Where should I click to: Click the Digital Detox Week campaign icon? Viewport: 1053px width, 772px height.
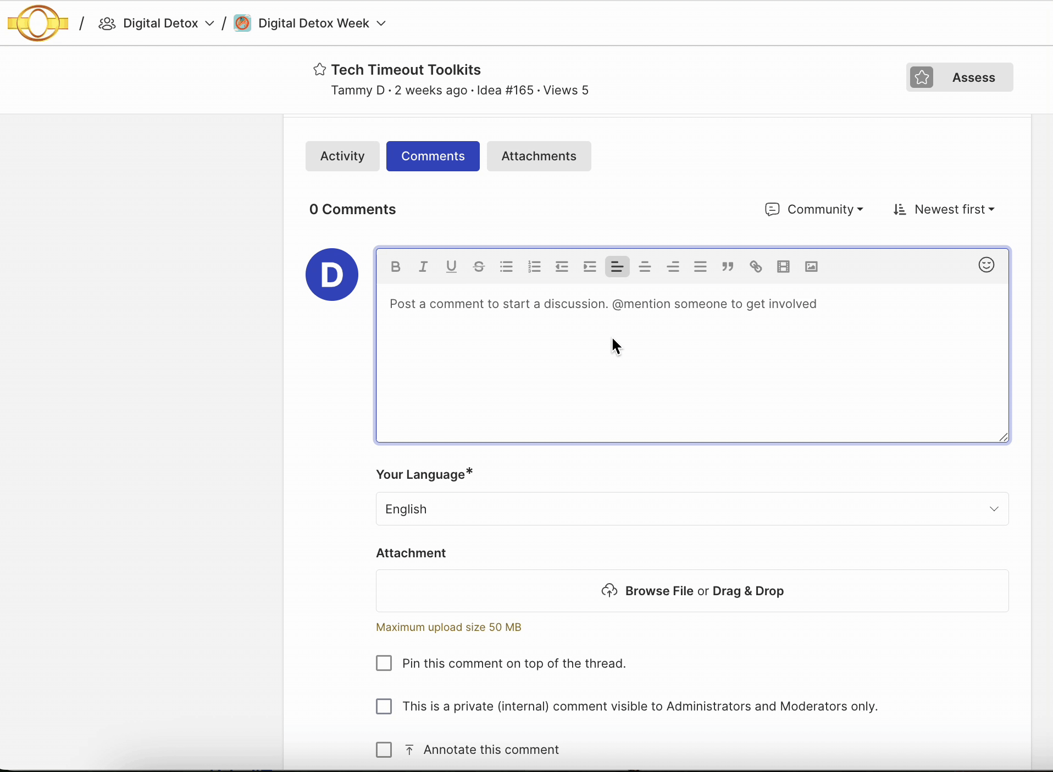(242, 23)
